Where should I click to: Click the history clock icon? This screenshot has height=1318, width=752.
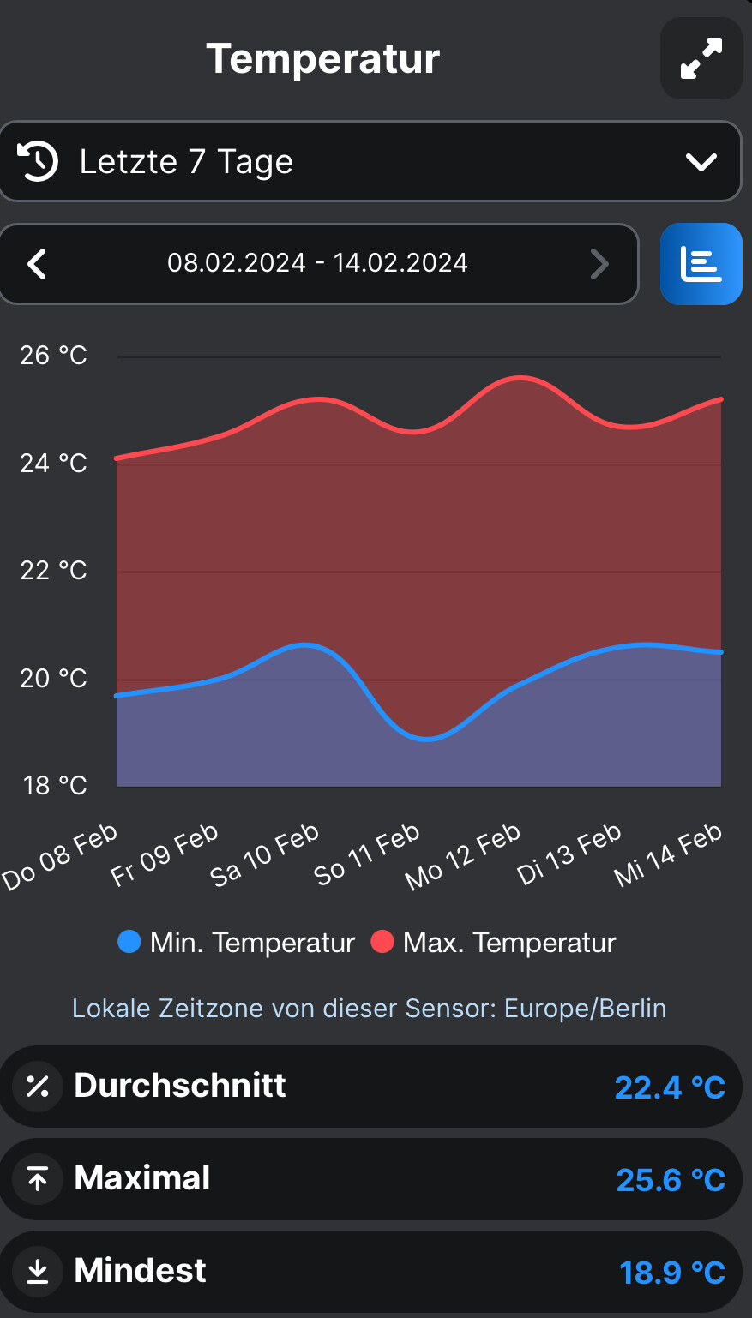pos(38,161)
